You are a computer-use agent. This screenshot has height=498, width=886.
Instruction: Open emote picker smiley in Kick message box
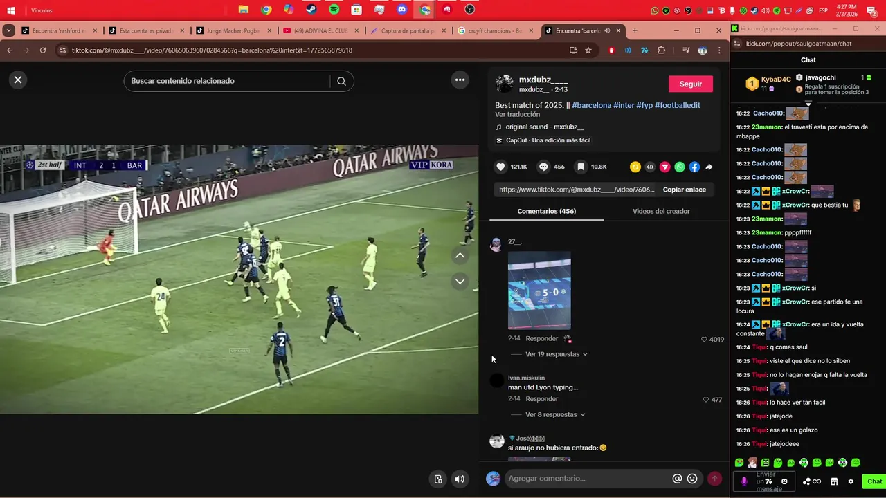[x=784, y=481]
